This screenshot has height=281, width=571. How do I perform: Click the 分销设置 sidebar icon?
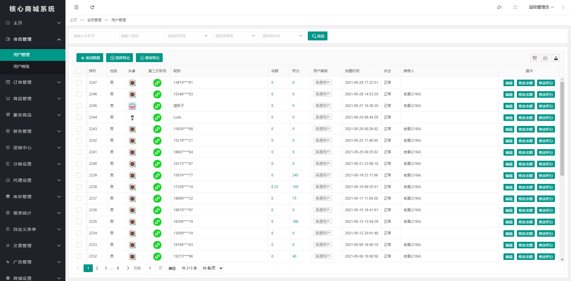[8, 164]
